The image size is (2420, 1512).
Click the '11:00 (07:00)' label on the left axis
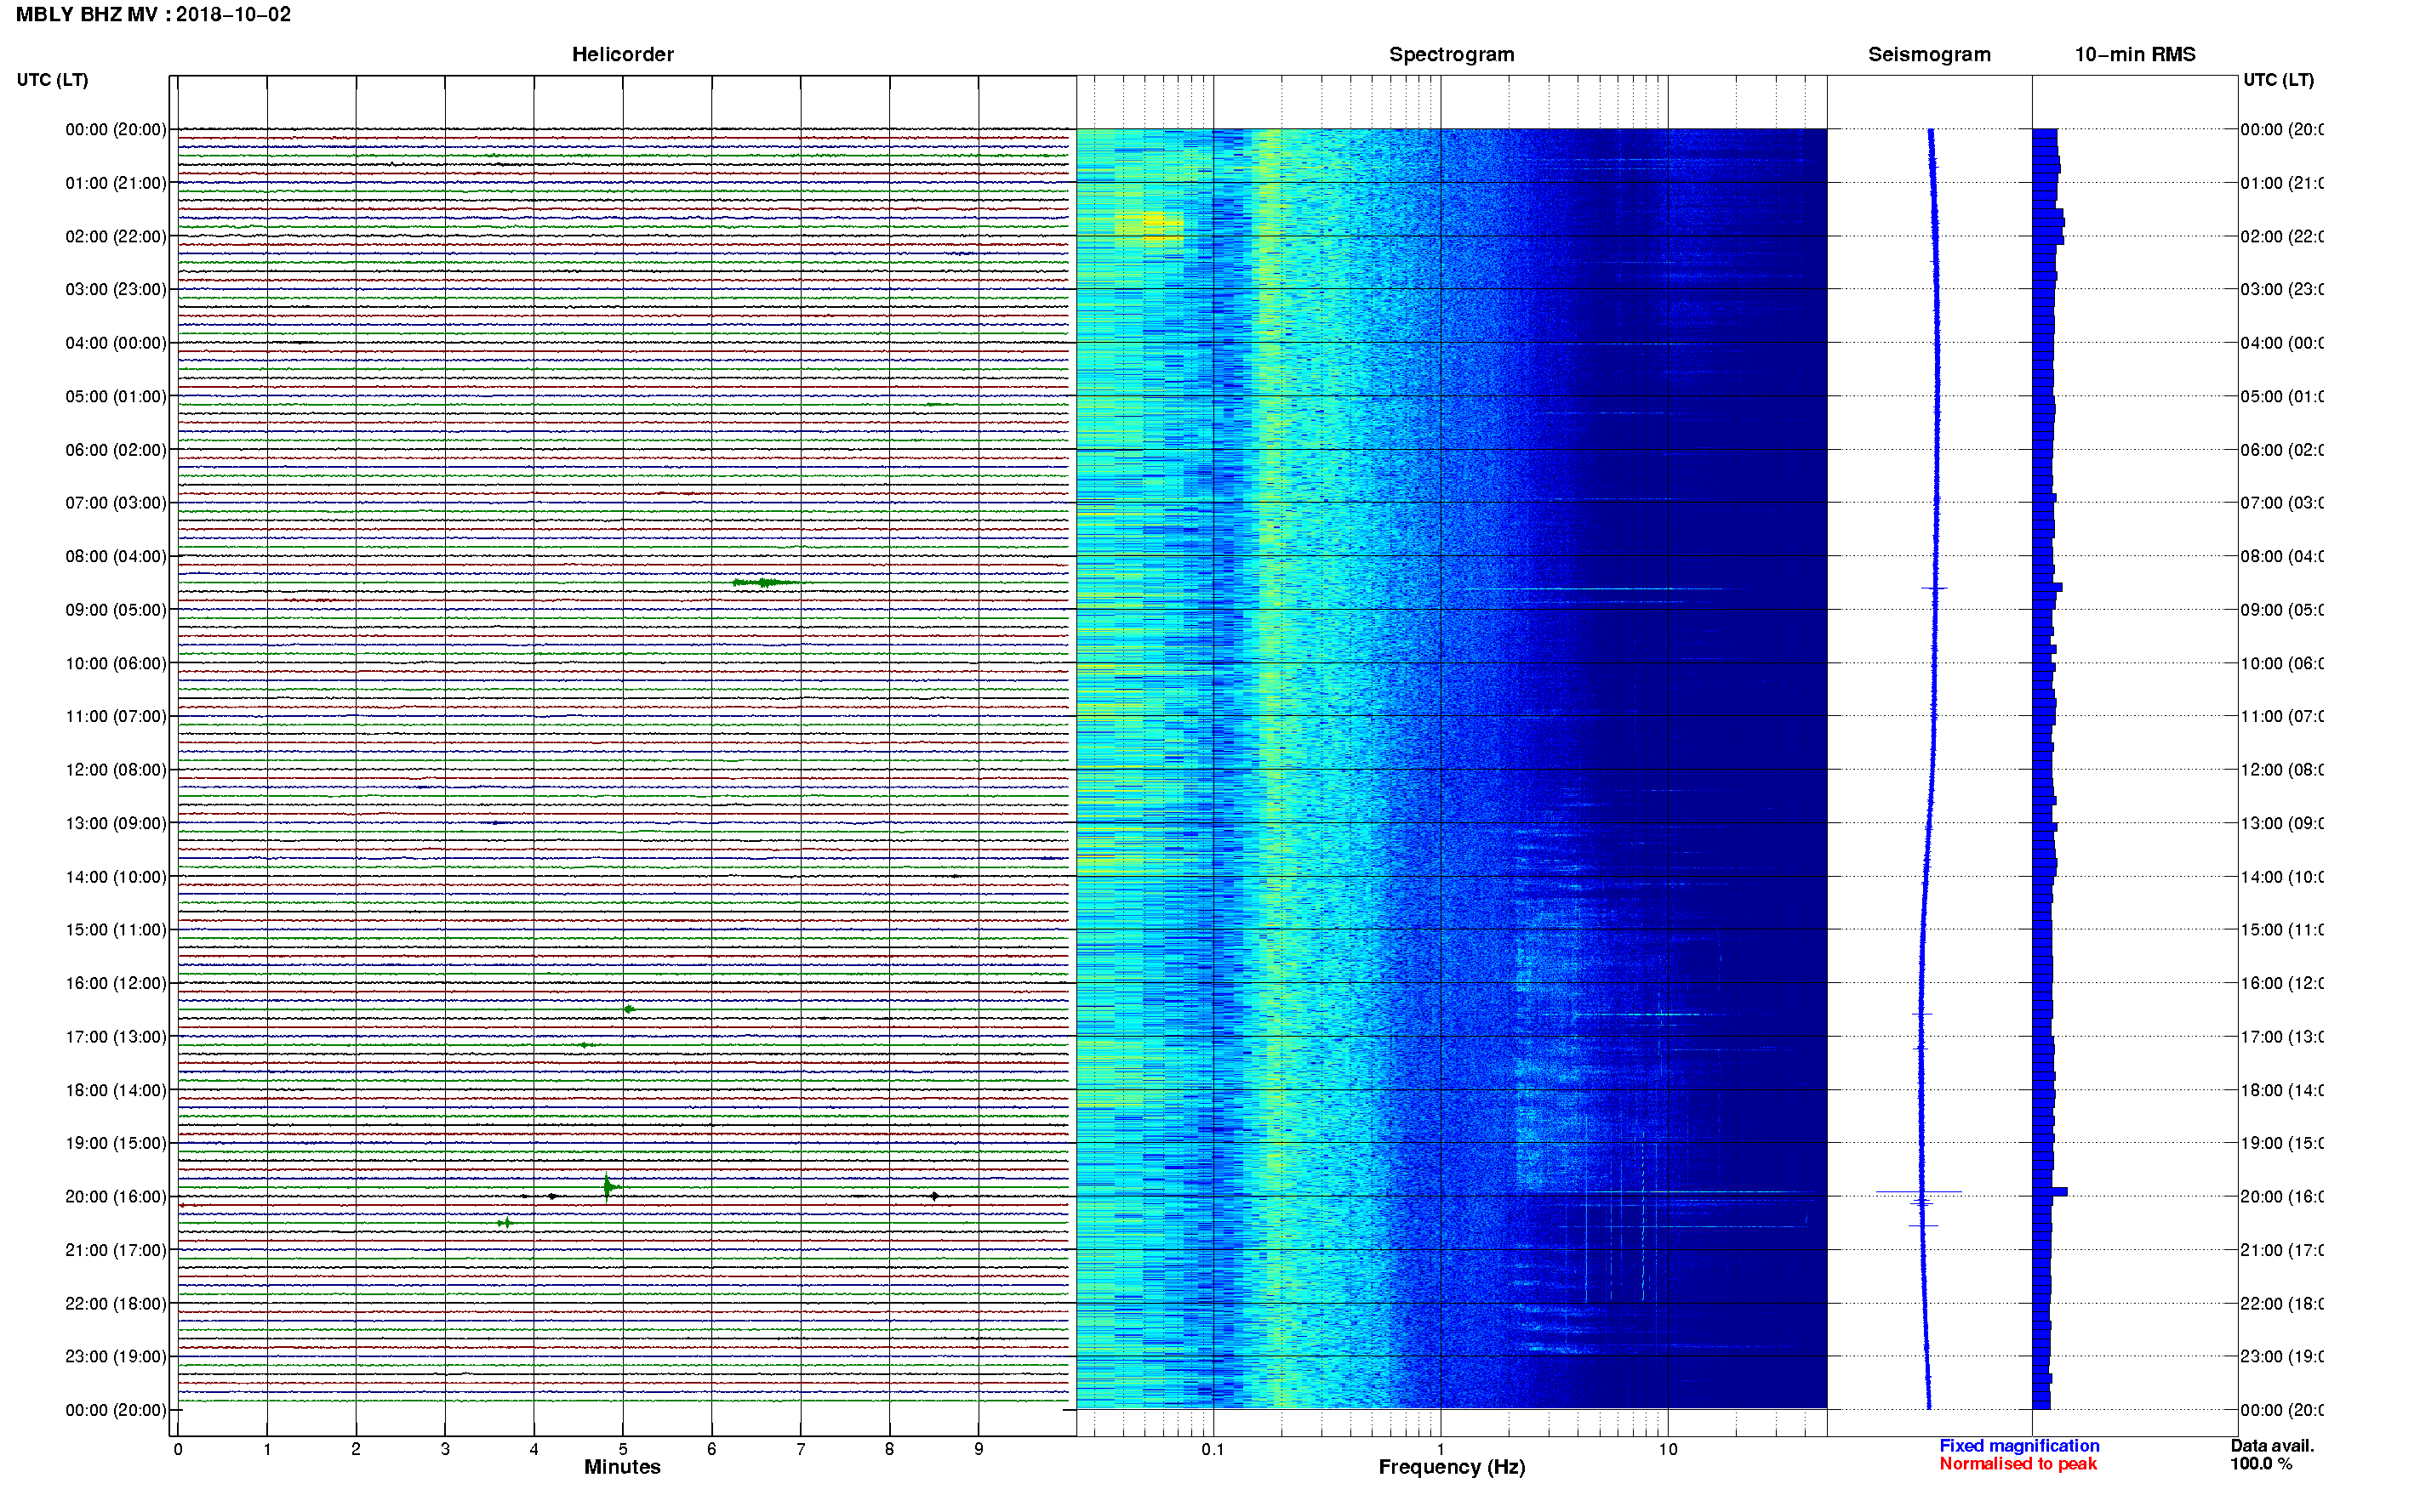116,717
